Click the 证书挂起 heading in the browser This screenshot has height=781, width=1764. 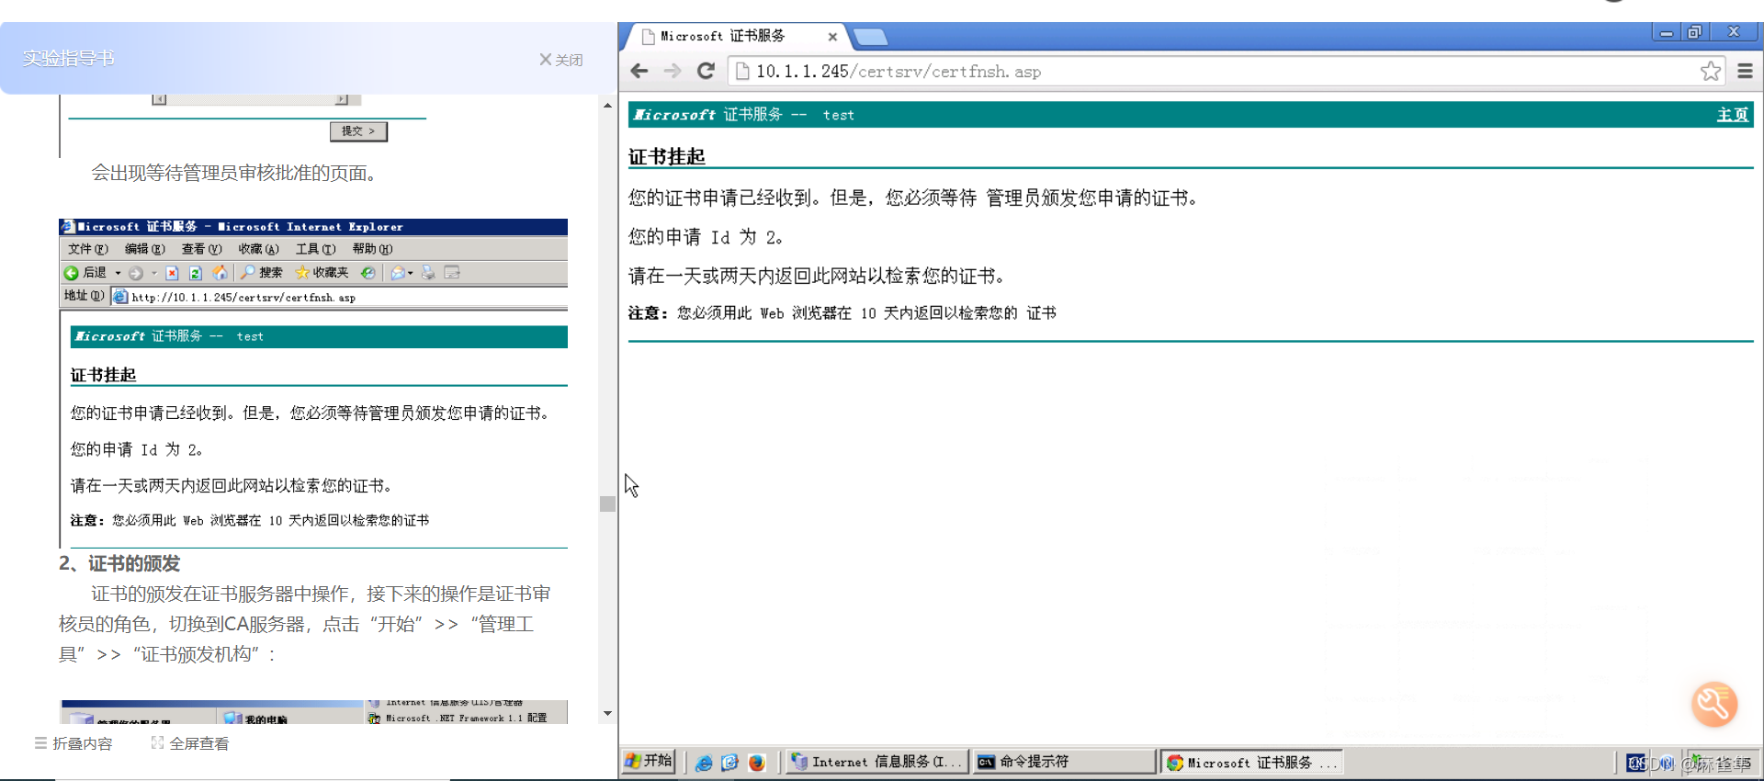click(667, 156)
